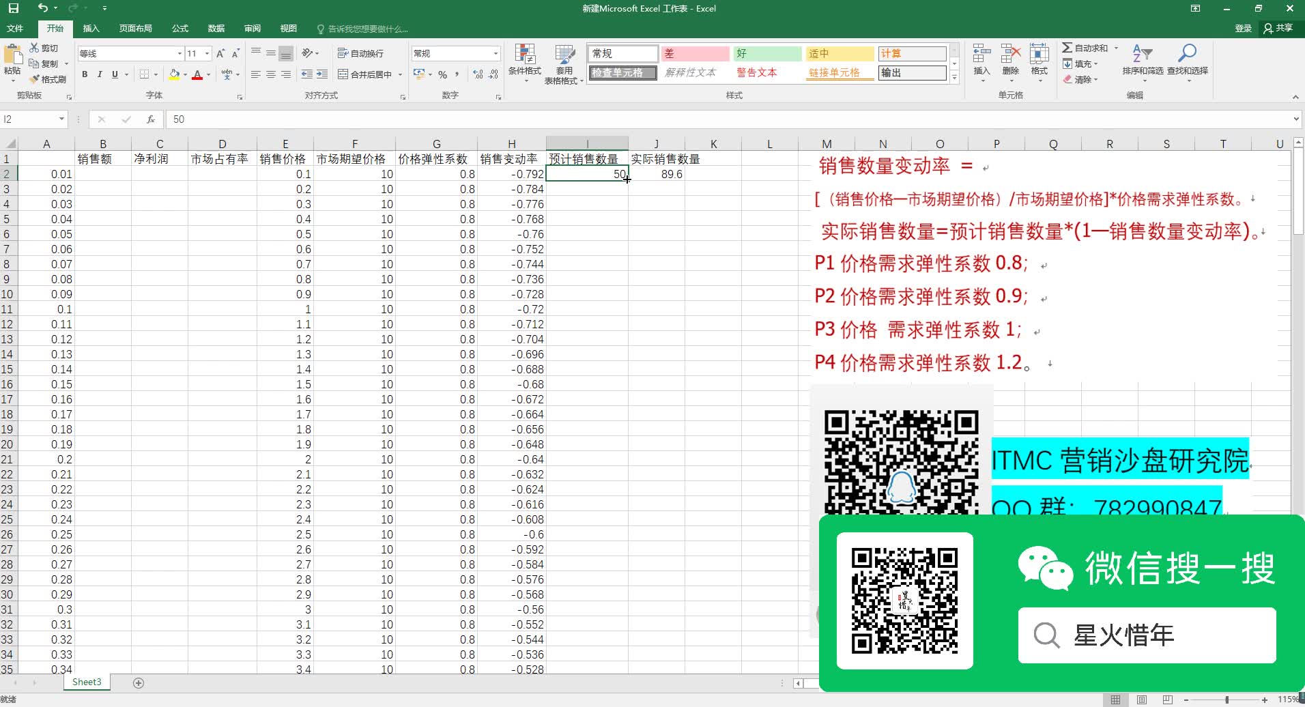Click the insert function fx icon
The width and height of the screenshot is (1305, 707).
151,119
